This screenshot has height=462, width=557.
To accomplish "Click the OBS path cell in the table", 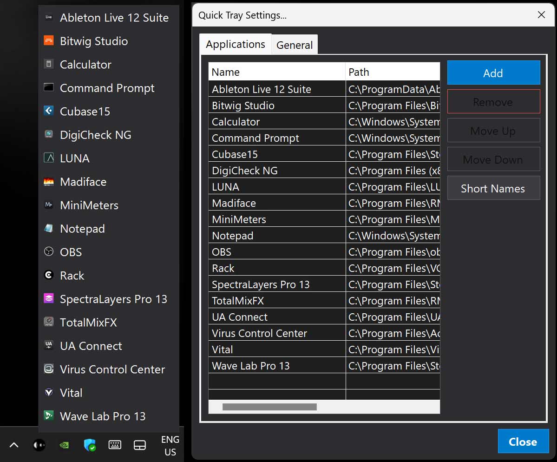I will click(x=393, y=251).
